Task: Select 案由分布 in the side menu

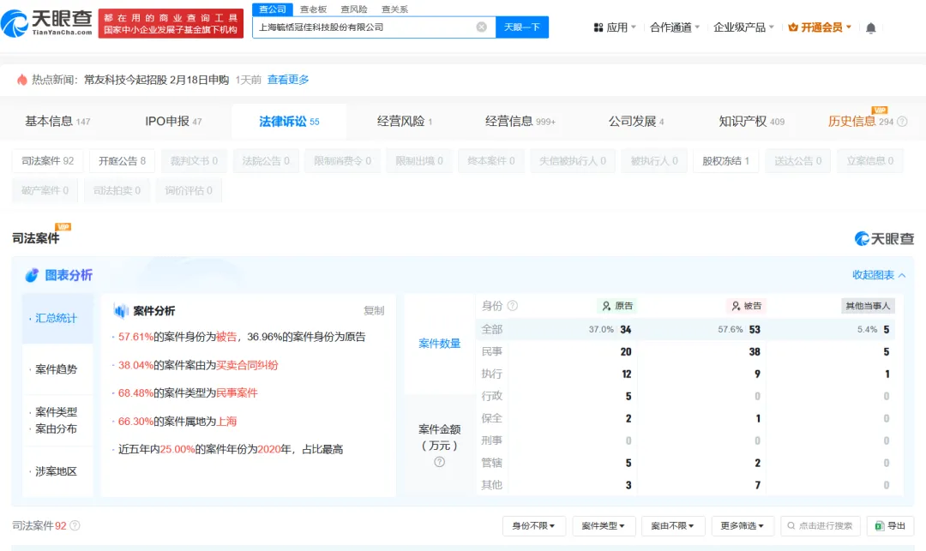Action: coord(57,428)
